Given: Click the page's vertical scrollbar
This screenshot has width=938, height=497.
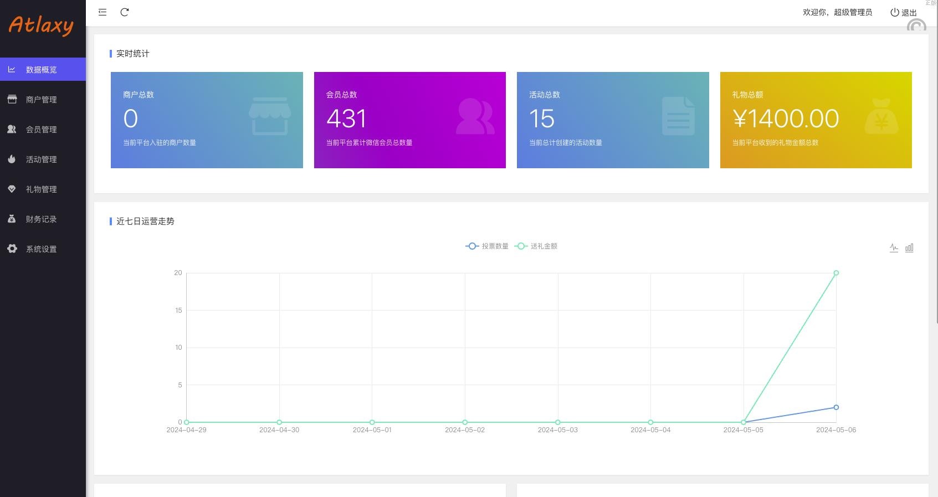Looking at the screenshot, I should [x=936, y=166].
